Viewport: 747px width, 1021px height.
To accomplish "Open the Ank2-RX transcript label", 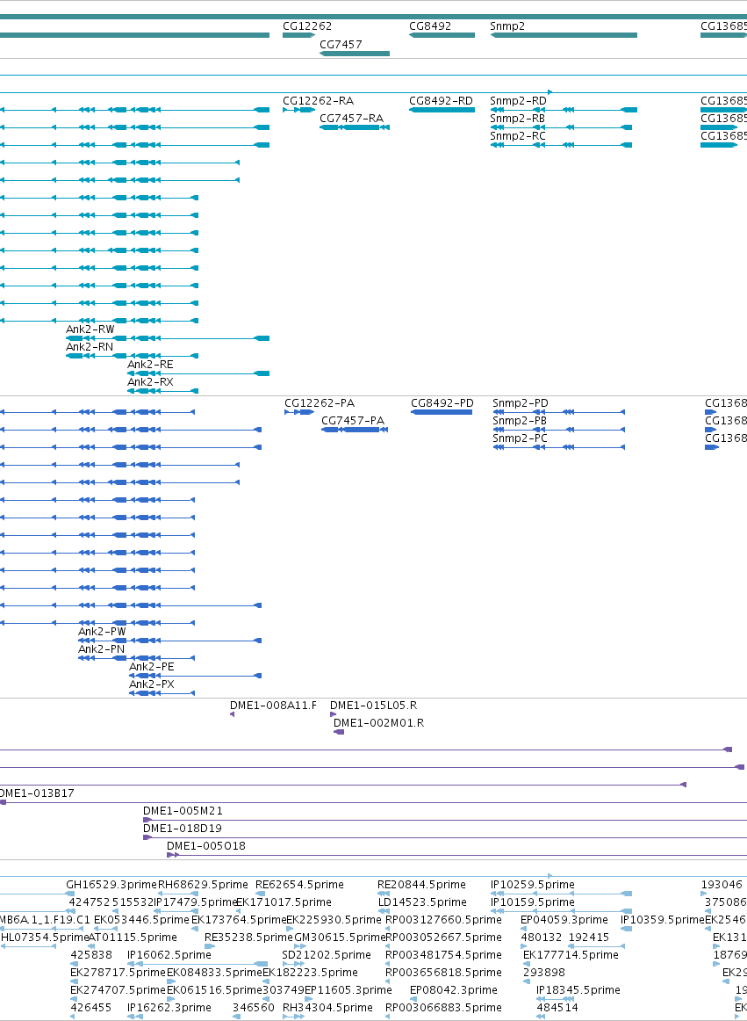I will pyautogui.click(x=150, y=382).
